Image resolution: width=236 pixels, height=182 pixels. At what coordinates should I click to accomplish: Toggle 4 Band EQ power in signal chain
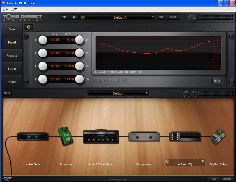(x=168, y=161)
